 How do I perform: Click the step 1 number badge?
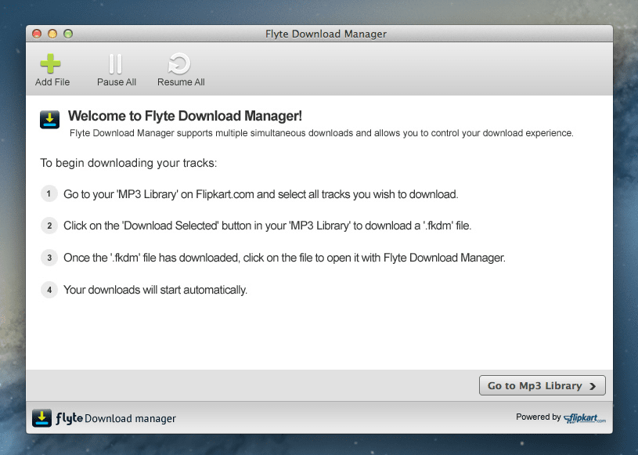coord(49,193)
